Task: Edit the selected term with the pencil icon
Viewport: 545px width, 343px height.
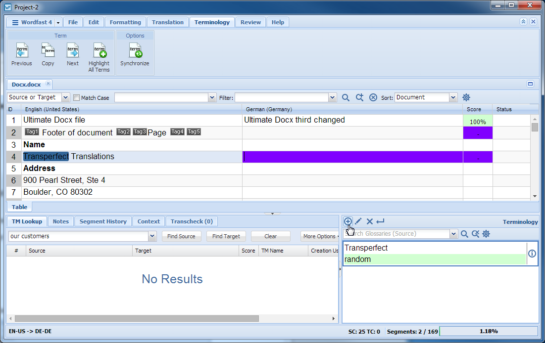Action: pos(358,221)
